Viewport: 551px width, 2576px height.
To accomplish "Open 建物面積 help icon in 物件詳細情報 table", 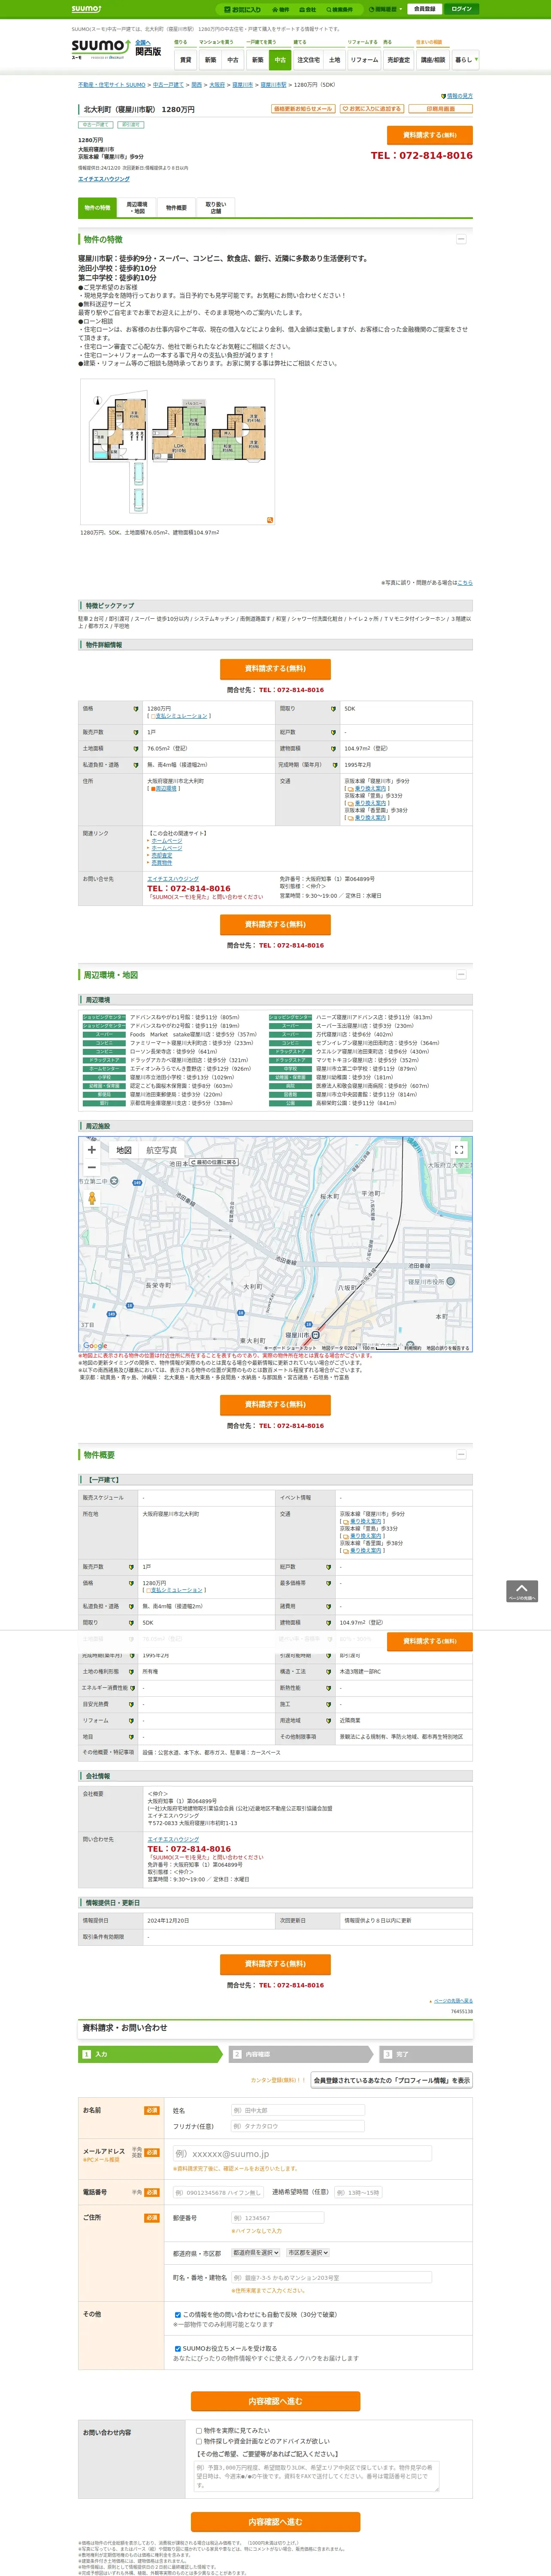I will (x=333, y=749).
